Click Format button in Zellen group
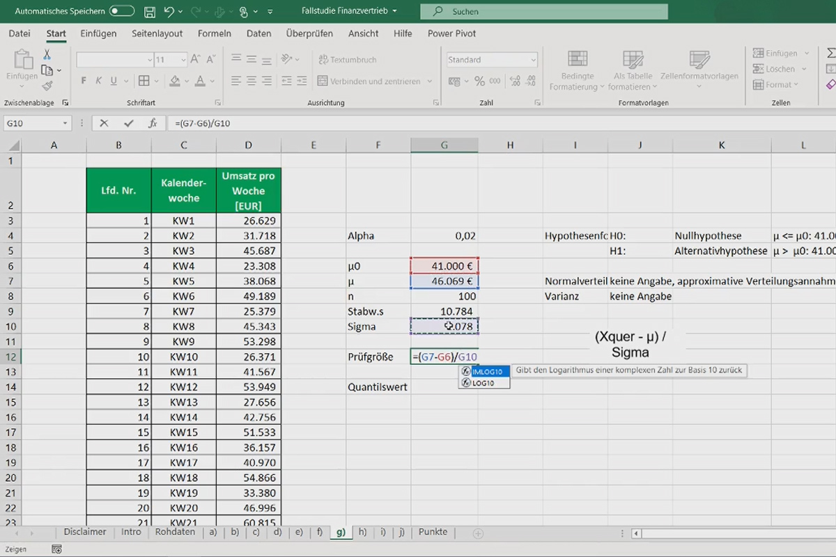Viewport: 836px width, 557px height. point(776,84)
